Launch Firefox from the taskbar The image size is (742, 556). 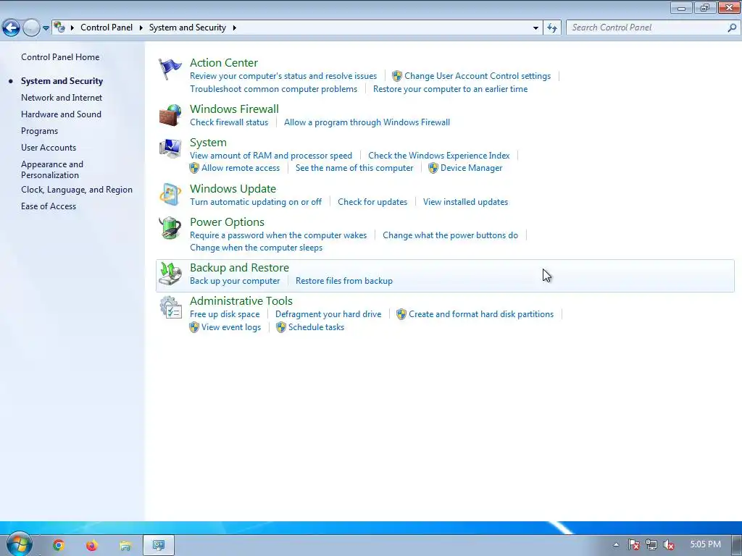[x=92, y=546]
